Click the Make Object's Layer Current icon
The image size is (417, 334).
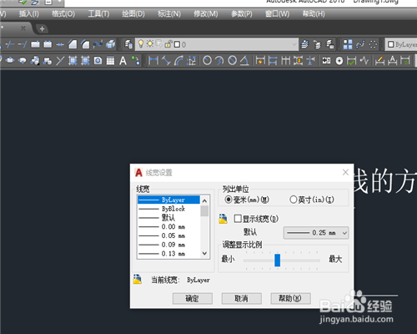coord(304,44)
